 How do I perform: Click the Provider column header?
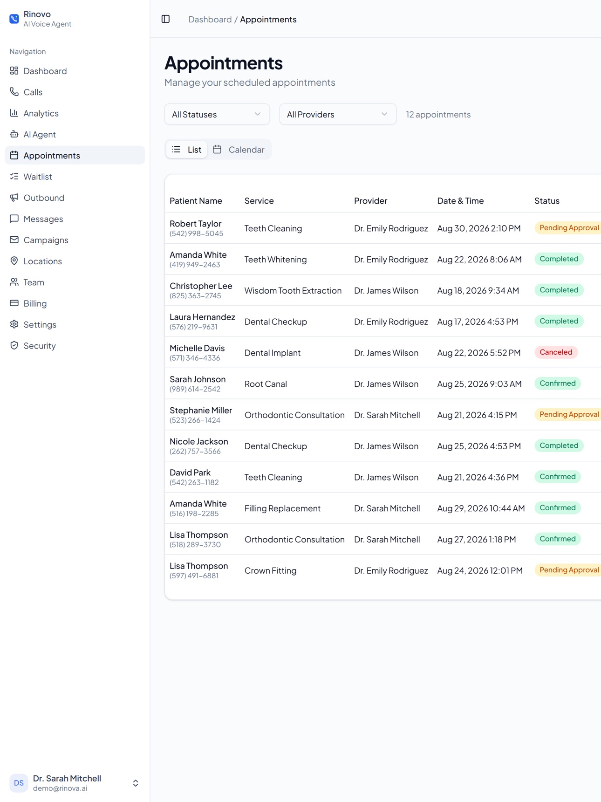tap(370, 200)
